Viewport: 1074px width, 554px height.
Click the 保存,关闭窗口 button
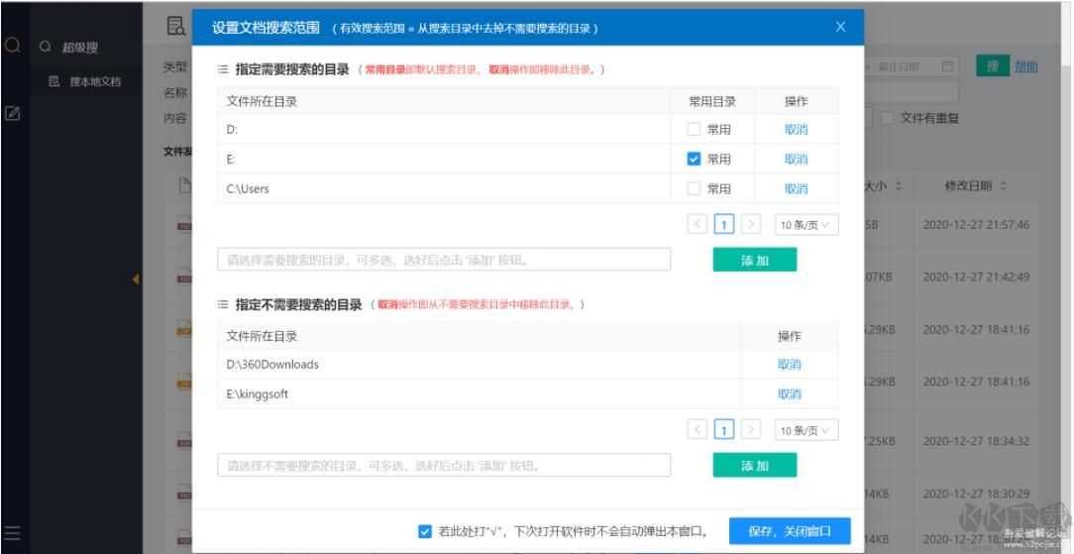(789, 531)
